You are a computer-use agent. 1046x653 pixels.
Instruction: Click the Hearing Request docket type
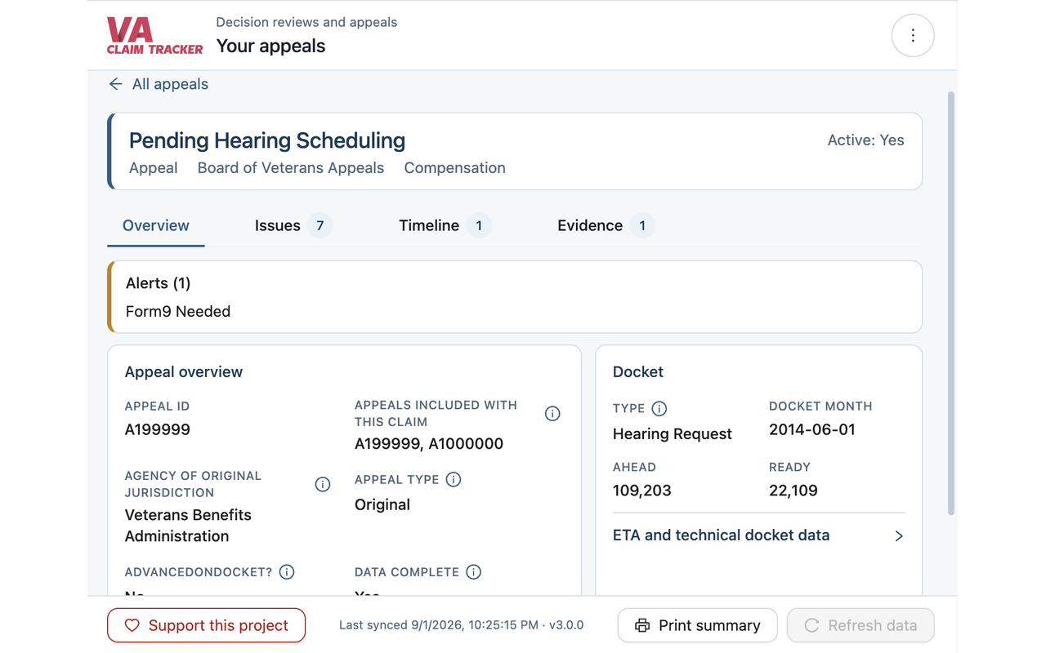click(673, 434)
